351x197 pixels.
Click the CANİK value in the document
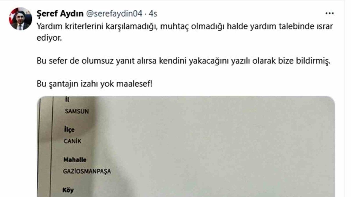tap(72, 141)
